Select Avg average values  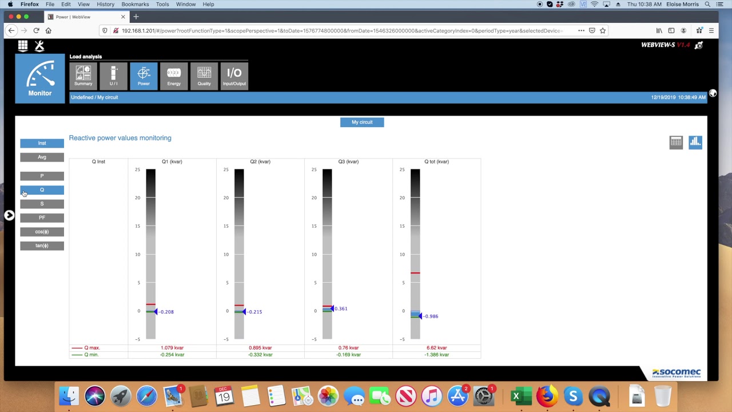[x=42, y=157]
